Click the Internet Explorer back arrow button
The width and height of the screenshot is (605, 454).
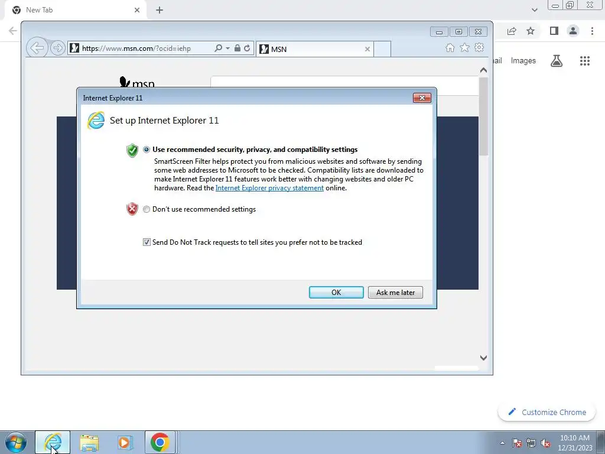(x=37, y=48)
